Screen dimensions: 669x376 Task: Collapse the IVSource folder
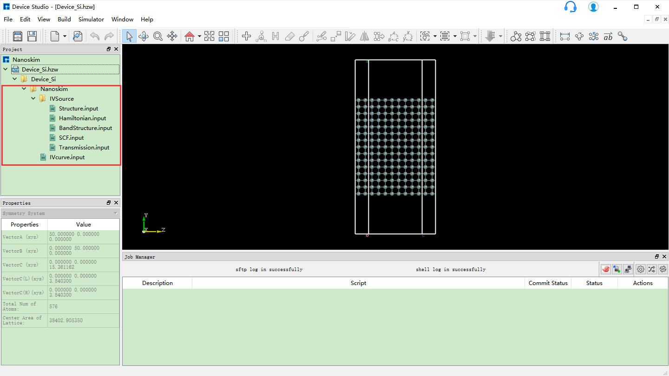click(33, 98)
